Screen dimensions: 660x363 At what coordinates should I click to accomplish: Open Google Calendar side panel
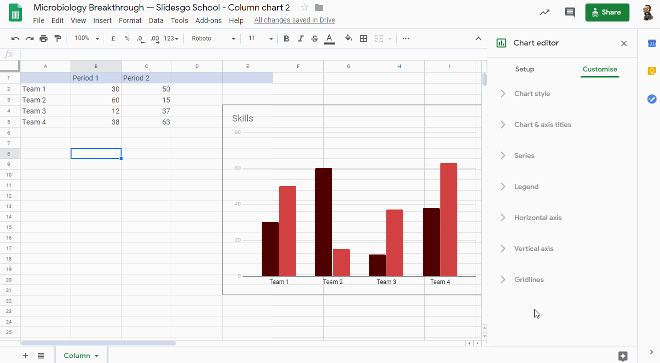click(x=652, y=43)
